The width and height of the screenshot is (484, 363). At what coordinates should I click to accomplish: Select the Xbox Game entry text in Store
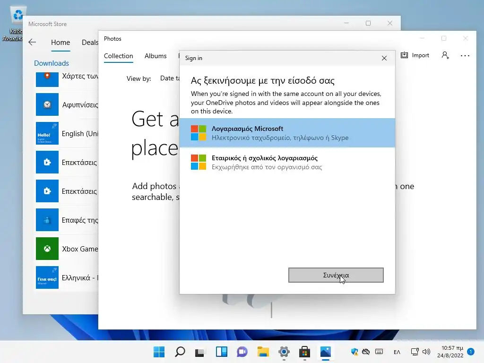pos(80,249)
